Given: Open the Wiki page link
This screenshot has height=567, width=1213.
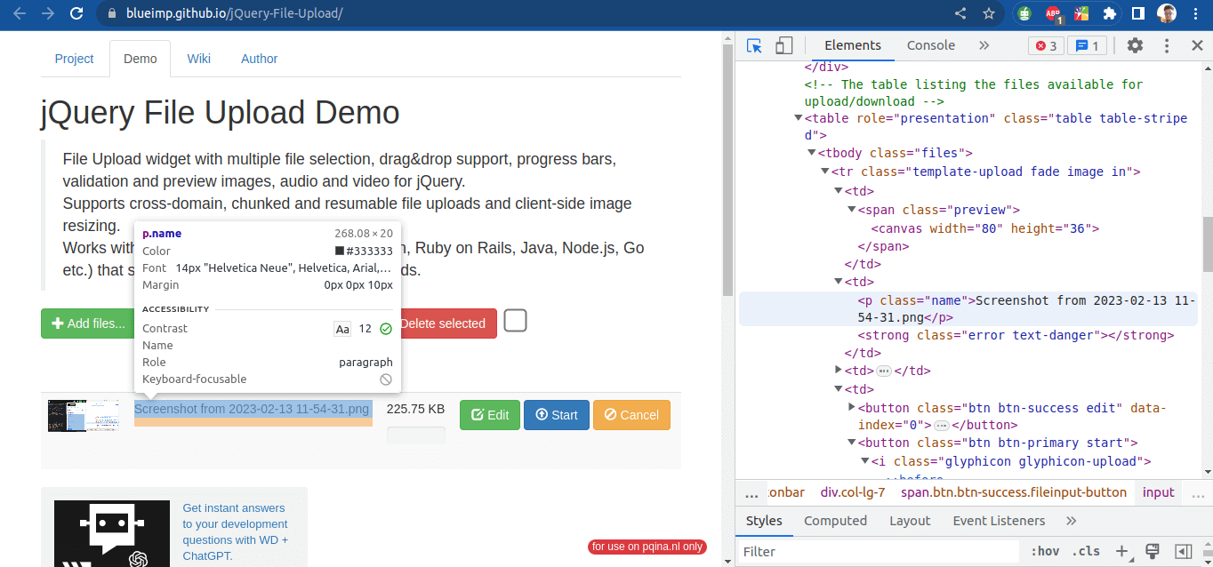Looking at the screenshot, I should (198, 58).
